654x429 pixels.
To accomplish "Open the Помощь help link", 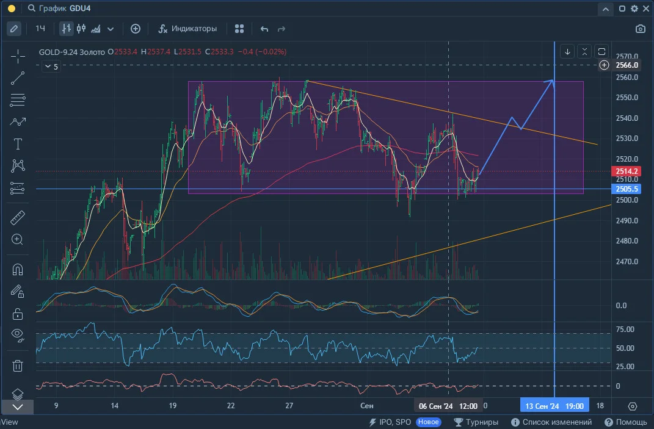I will (626, 422).
